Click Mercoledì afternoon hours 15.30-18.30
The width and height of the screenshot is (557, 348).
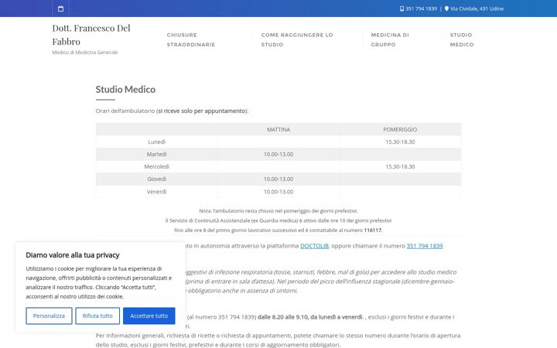click(x=400, y=166)
